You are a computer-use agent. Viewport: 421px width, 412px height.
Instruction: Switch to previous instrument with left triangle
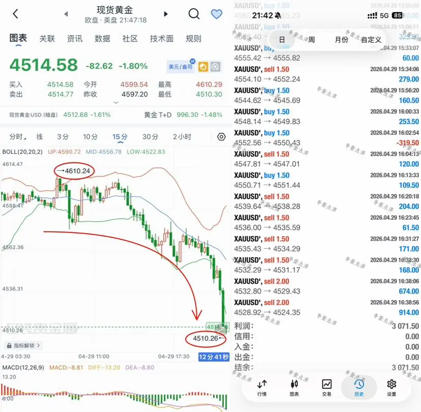point(66,14)
